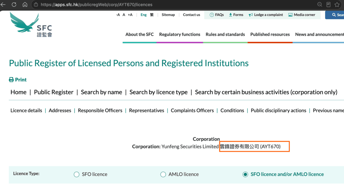
Task: Switch to the Responsible Officers tab
Action: pos(100,110)
